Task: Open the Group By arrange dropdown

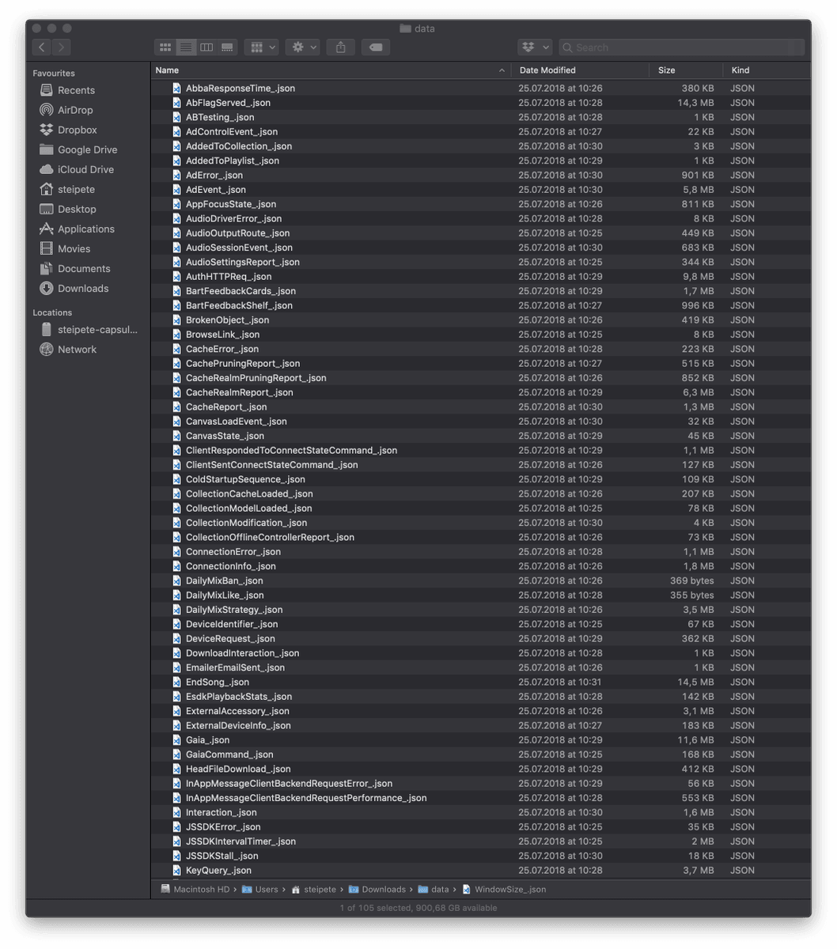Action: 261,47
